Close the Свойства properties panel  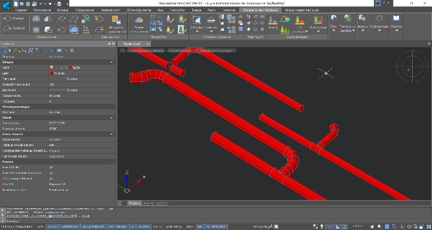(114, 44)
